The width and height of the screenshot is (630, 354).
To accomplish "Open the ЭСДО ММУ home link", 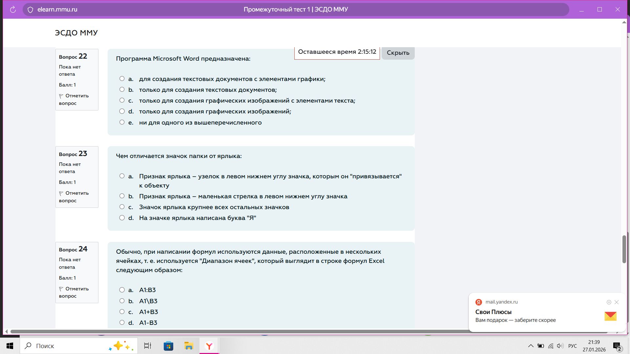I will pos(76,33).
